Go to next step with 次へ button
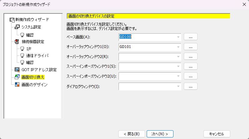This screenshot has width=249, height=139. point(160,134)
